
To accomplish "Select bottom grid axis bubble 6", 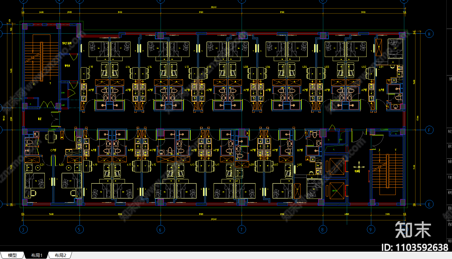I will (x=161, y=229).
